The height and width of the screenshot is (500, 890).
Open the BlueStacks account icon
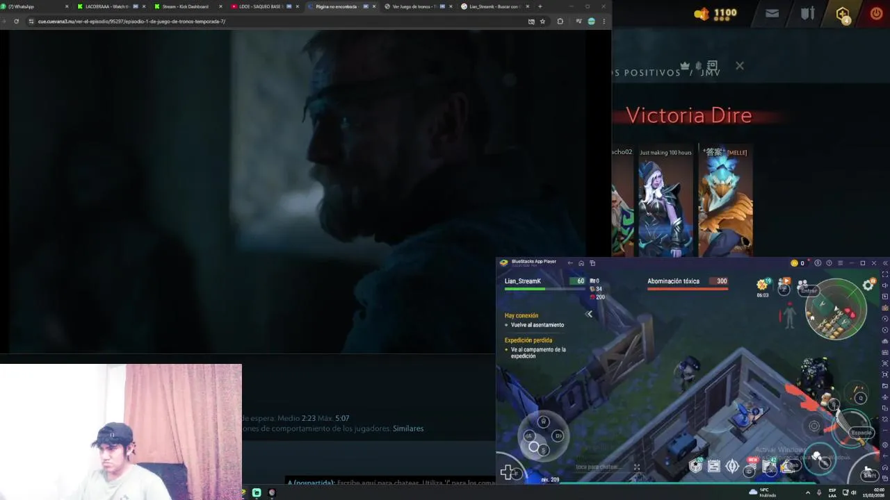[818, 263]
